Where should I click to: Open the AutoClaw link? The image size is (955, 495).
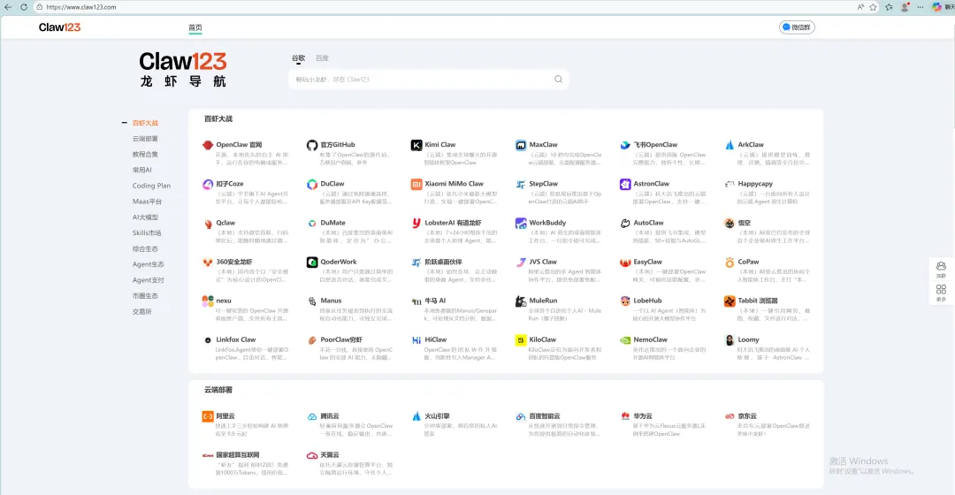[x=649, y=223]
